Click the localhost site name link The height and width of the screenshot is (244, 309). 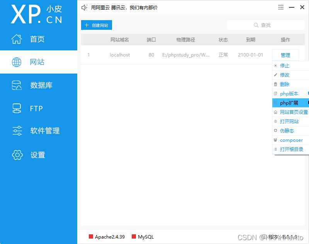point(120,55)
